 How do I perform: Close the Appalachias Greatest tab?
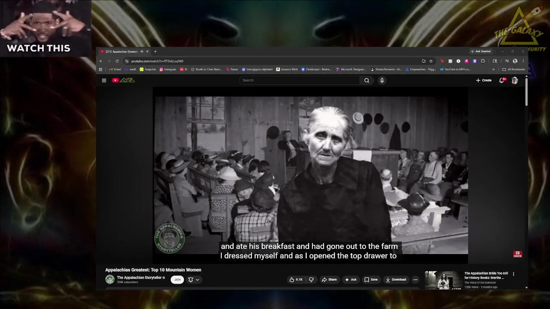(147, 51)
